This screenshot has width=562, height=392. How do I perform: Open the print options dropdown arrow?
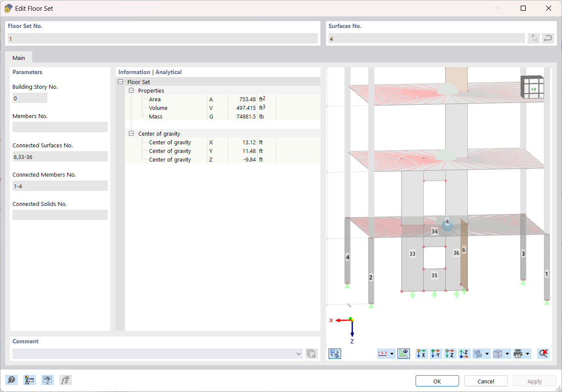tap(528, 354)
